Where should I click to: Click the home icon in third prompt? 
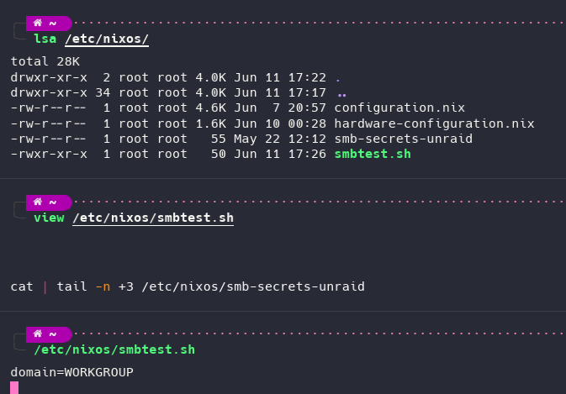(38, 334)
